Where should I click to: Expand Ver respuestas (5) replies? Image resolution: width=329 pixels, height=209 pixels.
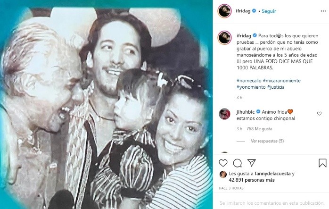click(x=267, y=141)
